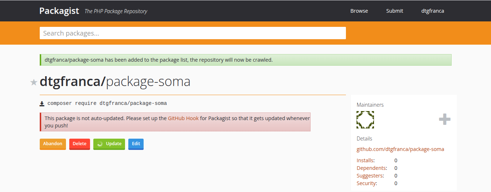Open the dtgfranca user menu
The width and height of the screenshot is (491, 192).
point(432,11)
